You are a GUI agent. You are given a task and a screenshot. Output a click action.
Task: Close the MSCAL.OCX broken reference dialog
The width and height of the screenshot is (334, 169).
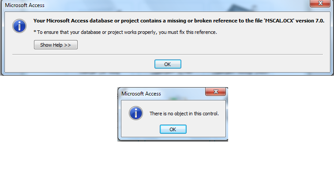[320, 4]
